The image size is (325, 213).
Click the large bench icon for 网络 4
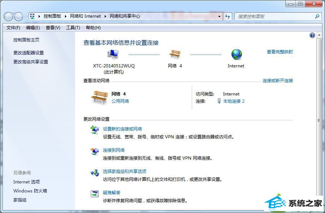100,97
